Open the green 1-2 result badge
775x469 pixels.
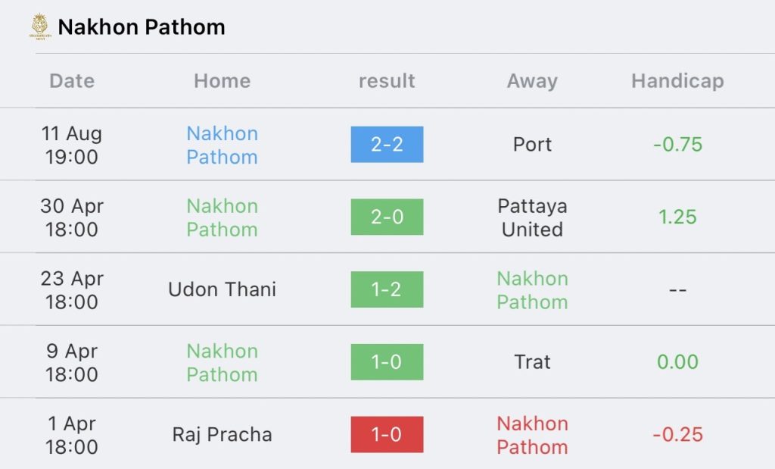click(x=387, y=289)
